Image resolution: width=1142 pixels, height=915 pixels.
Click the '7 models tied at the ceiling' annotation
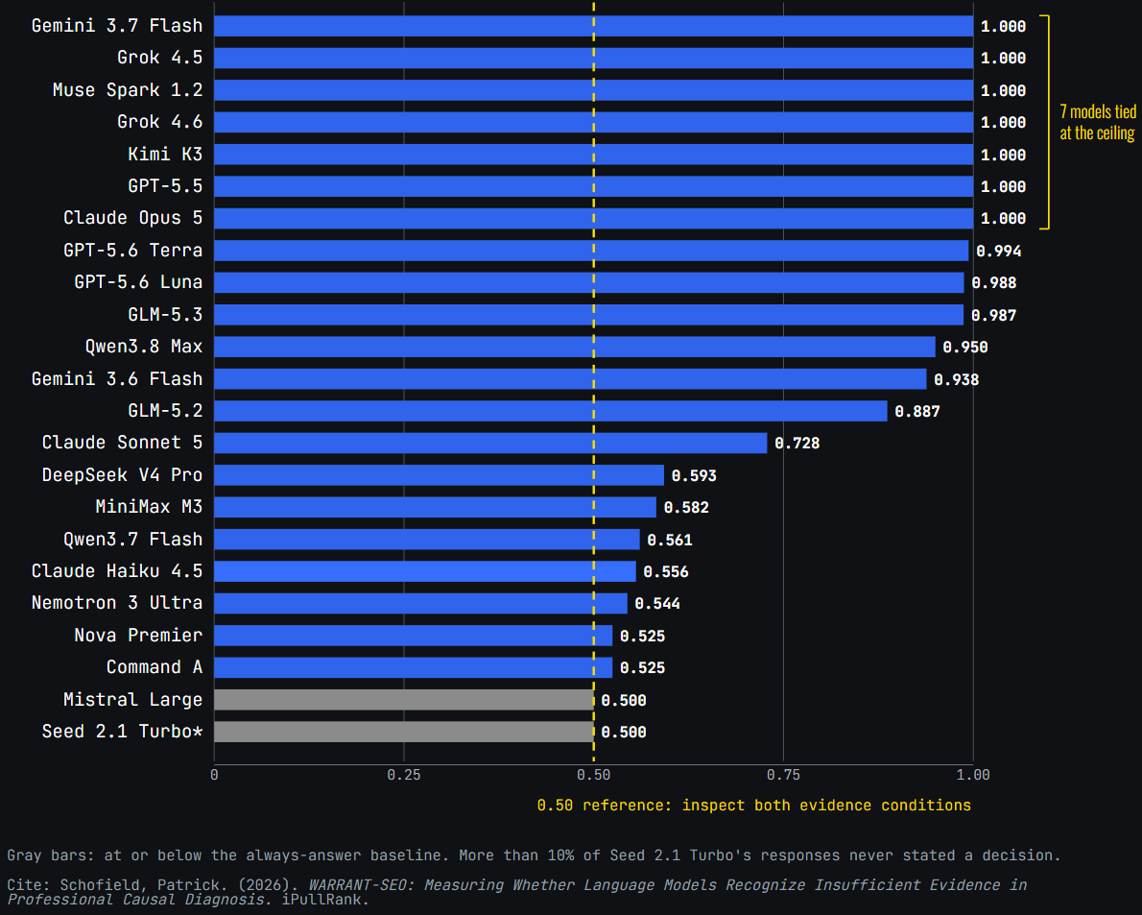[x=1098, y=122]
